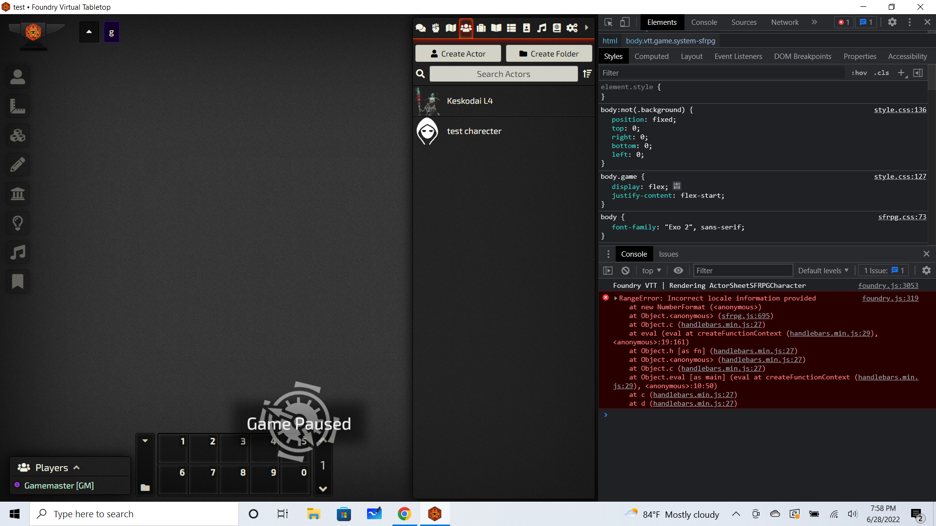Open the Tiles cubes control
This screenshot has height=526, width=936.
18,135
